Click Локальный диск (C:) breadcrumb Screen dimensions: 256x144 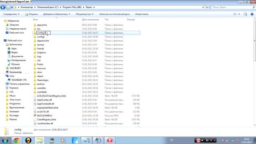tap(48, 7)
